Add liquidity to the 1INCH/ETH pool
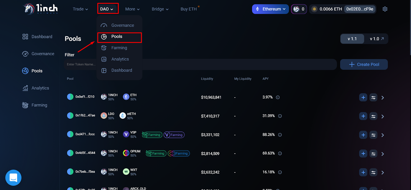The width and height of the screenshot is (411, 190). (x=363, y=98)
